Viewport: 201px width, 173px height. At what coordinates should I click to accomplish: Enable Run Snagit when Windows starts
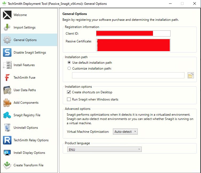point(69,99)
